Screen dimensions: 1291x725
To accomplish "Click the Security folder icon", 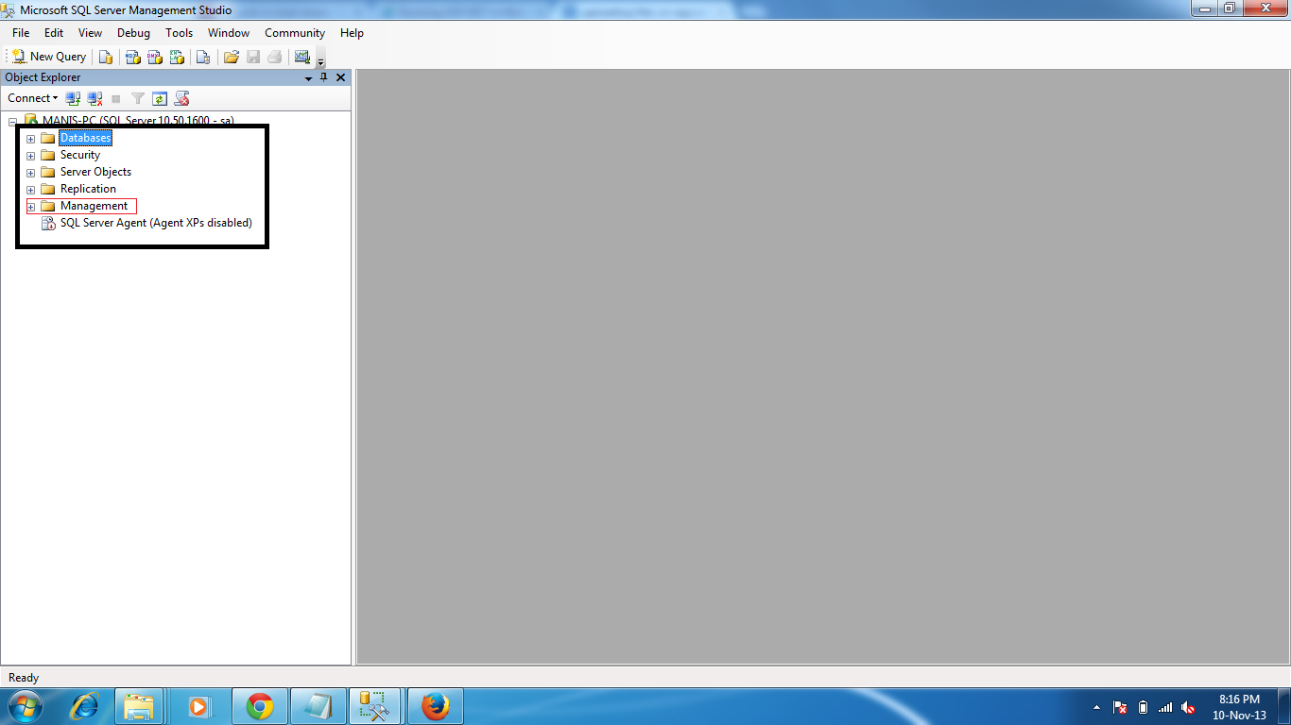I will point(47,155).
